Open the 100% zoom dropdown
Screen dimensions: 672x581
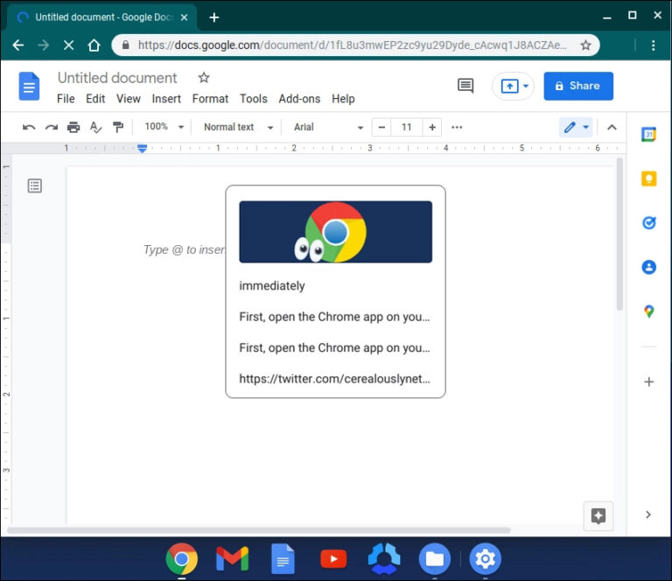coord(164,127)
